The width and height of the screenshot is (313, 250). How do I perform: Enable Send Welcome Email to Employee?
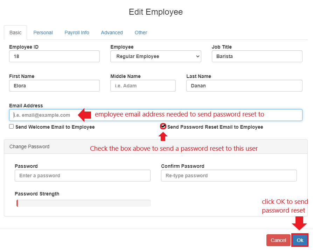pyautogui.click(x=11, y=127)
